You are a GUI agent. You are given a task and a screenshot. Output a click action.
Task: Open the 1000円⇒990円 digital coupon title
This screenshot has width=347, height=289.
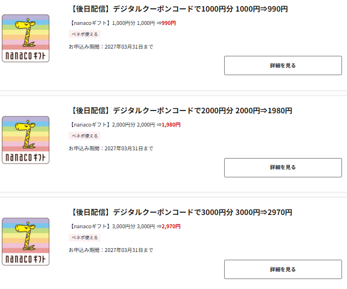180,9
